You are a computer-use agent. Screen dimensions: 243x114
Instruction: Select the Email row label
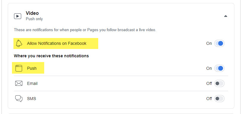(32, 83)
